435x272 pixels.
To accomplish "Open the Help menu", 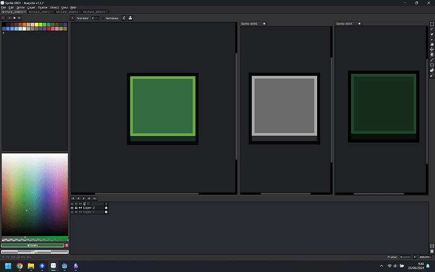I will point(73,8).
